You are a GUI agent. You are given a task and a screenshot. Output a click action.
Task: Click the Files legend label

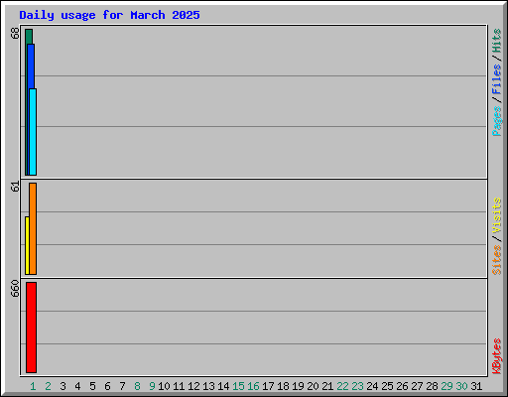pyautogui.click(x=496, y=79)
